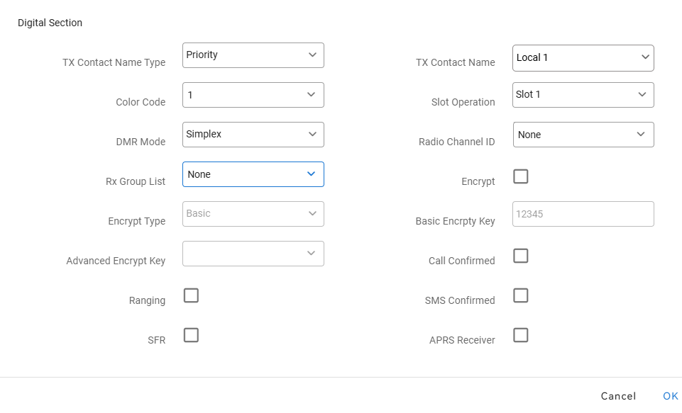Image resolution: width=682 pixels, height=413 pixels.
Task: Enable the Ranging checkbox
Action: coord(191,295)
